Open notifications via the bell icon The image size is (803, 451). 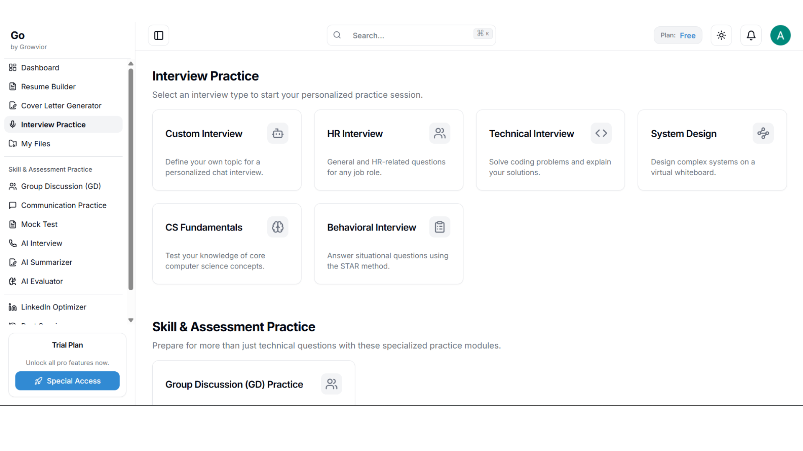[x=751, y=35]
